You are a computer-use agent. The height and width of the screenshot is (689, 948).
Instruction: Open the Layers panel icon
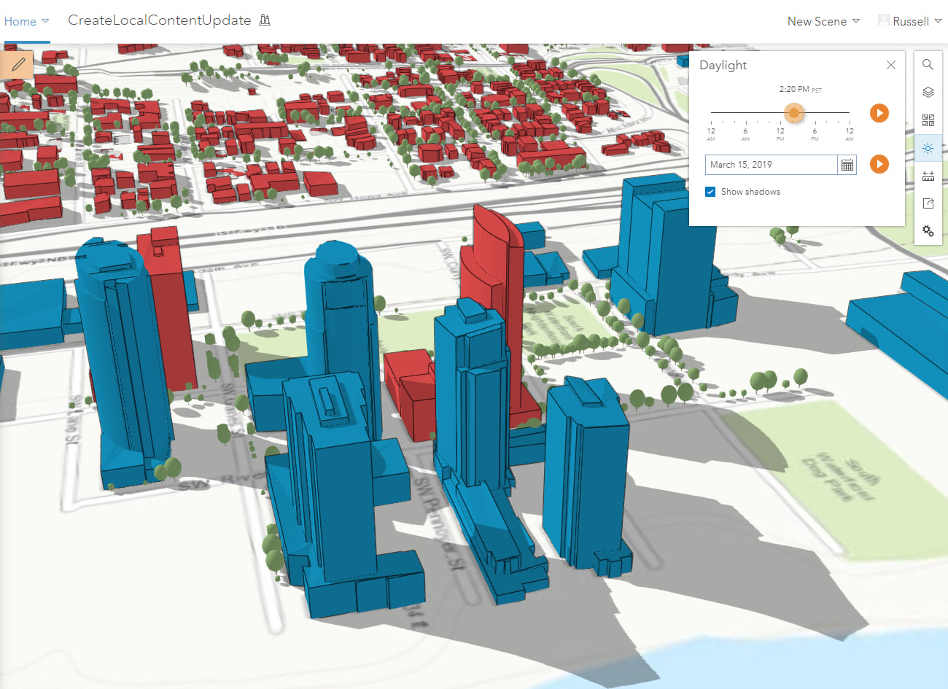(x=928, y=92)
